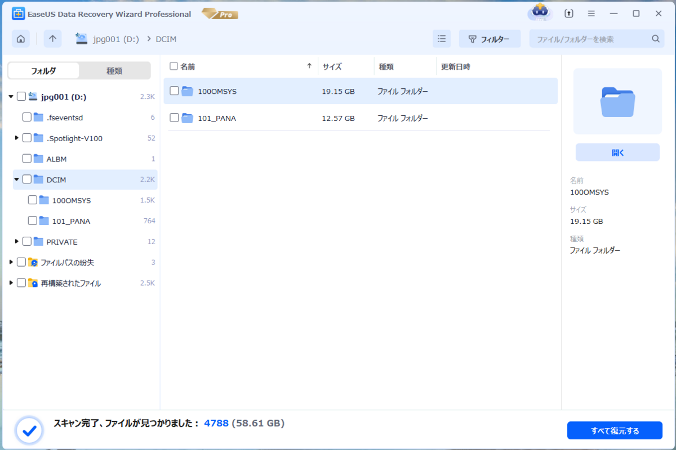The width and height of the screenshot is (676, 450).
Task: Check the 101_PANA checkbox in folder tree
Action: pos(32,220)
